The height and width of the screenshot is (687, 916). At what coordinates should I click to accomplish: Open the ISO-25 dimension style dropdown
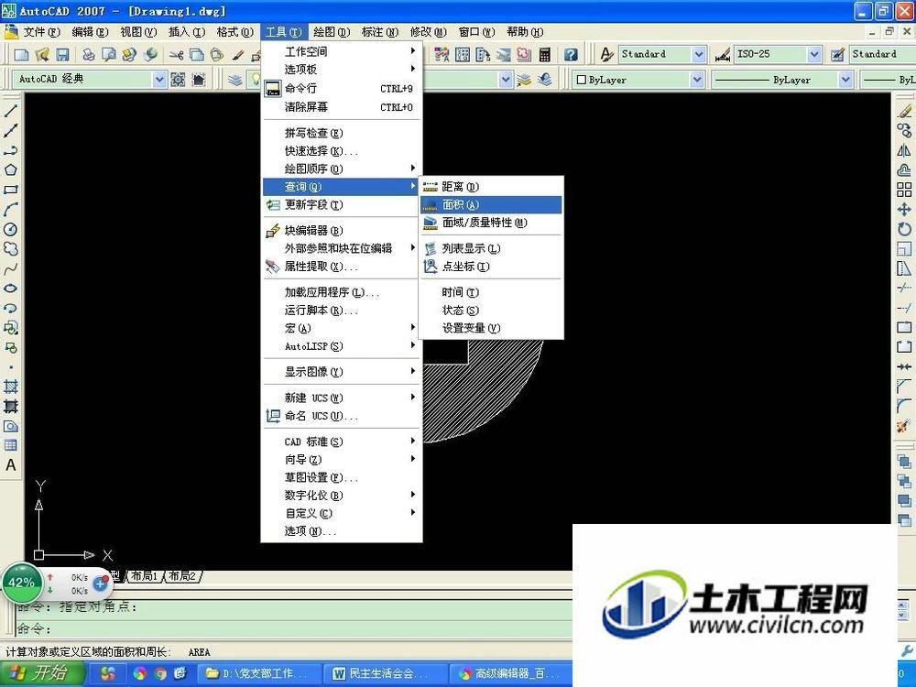tap(815, 55)
